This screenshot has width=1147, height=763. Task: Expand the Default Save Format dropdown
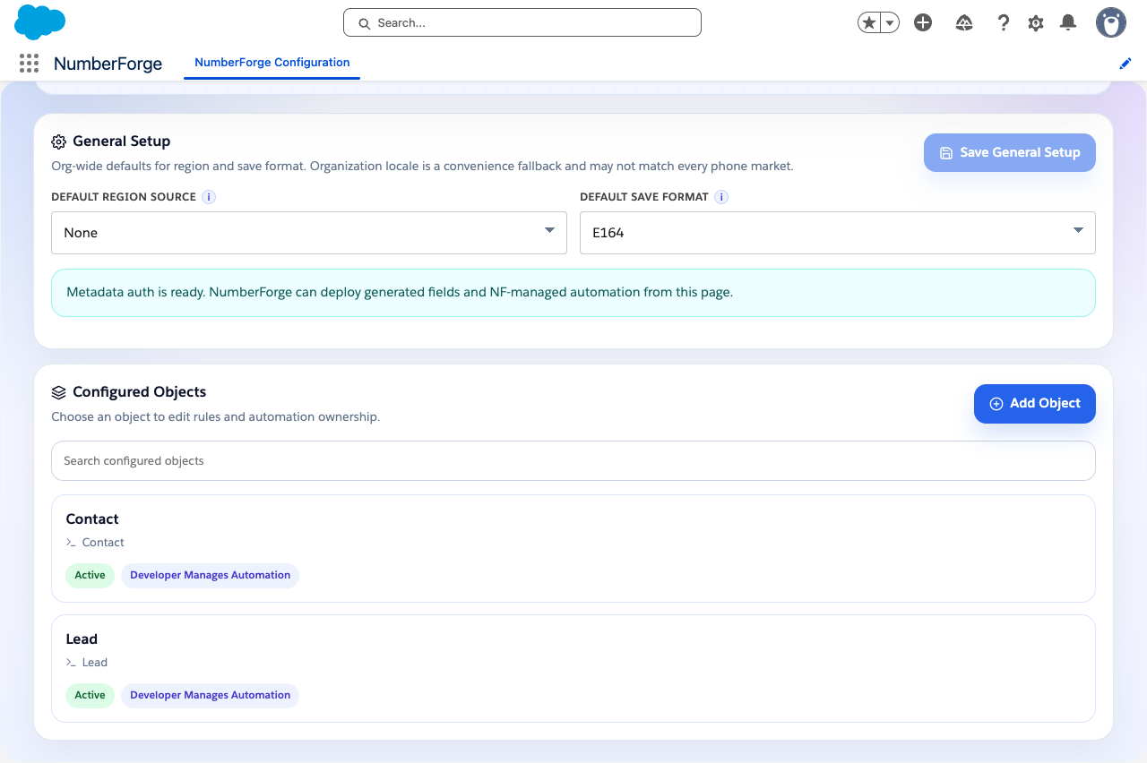click(x=838, y=233)
